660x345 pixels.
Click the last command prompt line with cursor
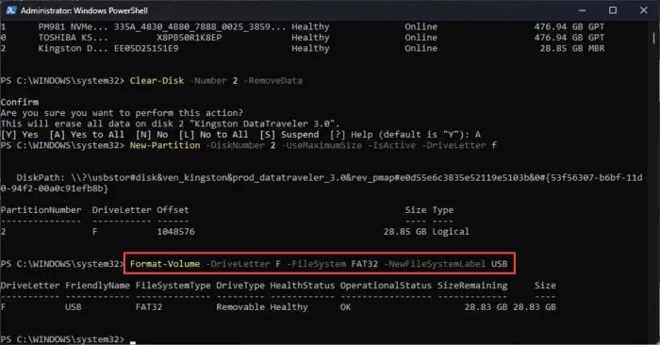(x=68, y=339)
